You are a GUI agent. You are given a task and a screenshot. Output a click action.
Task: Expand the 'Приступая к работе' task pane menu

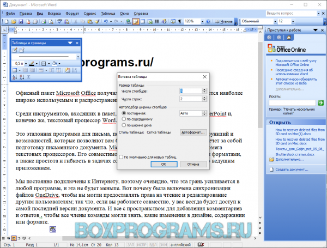pyautogui.click(x=316, y=30)
